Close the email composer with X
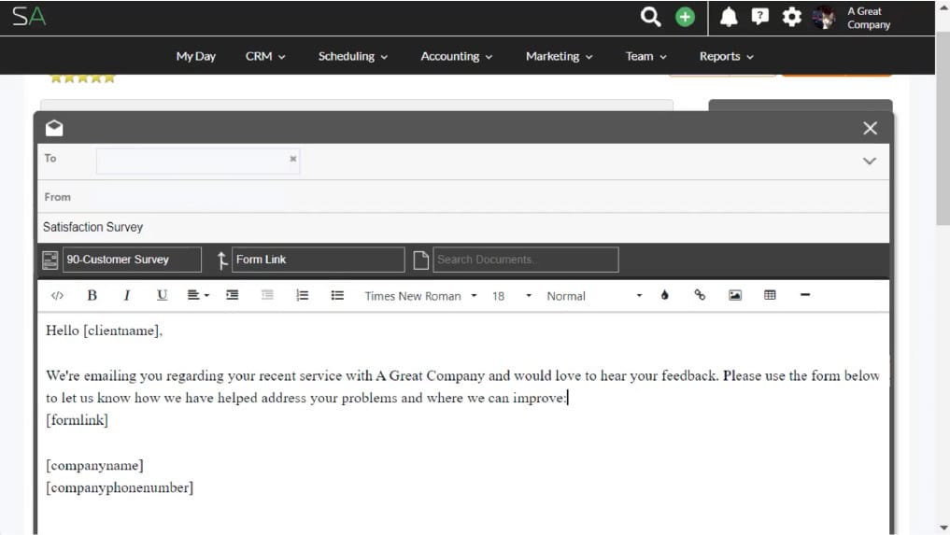This screenshot has width=950, height=535. 870,128
